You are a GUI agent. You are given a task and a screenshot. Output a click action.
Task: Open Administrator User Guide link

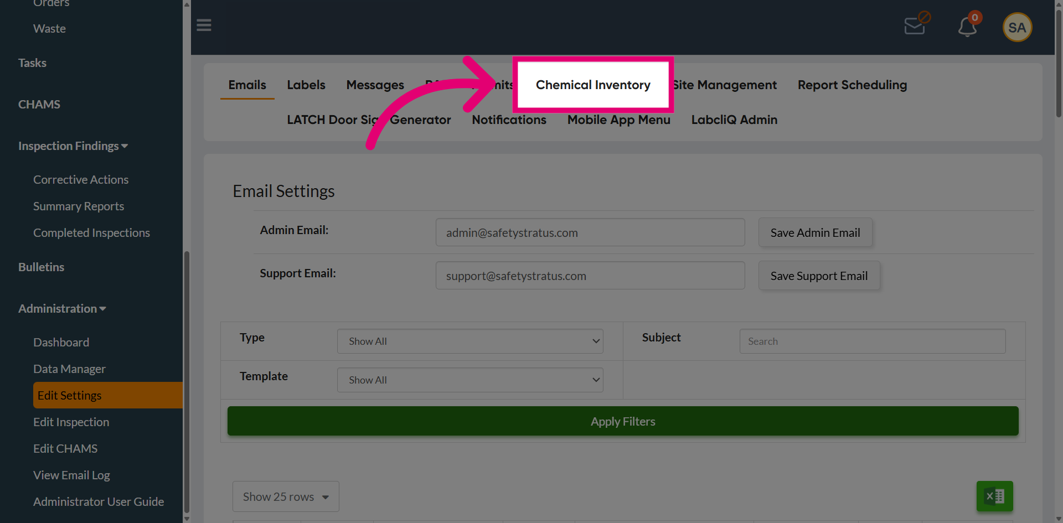point(99,502)
